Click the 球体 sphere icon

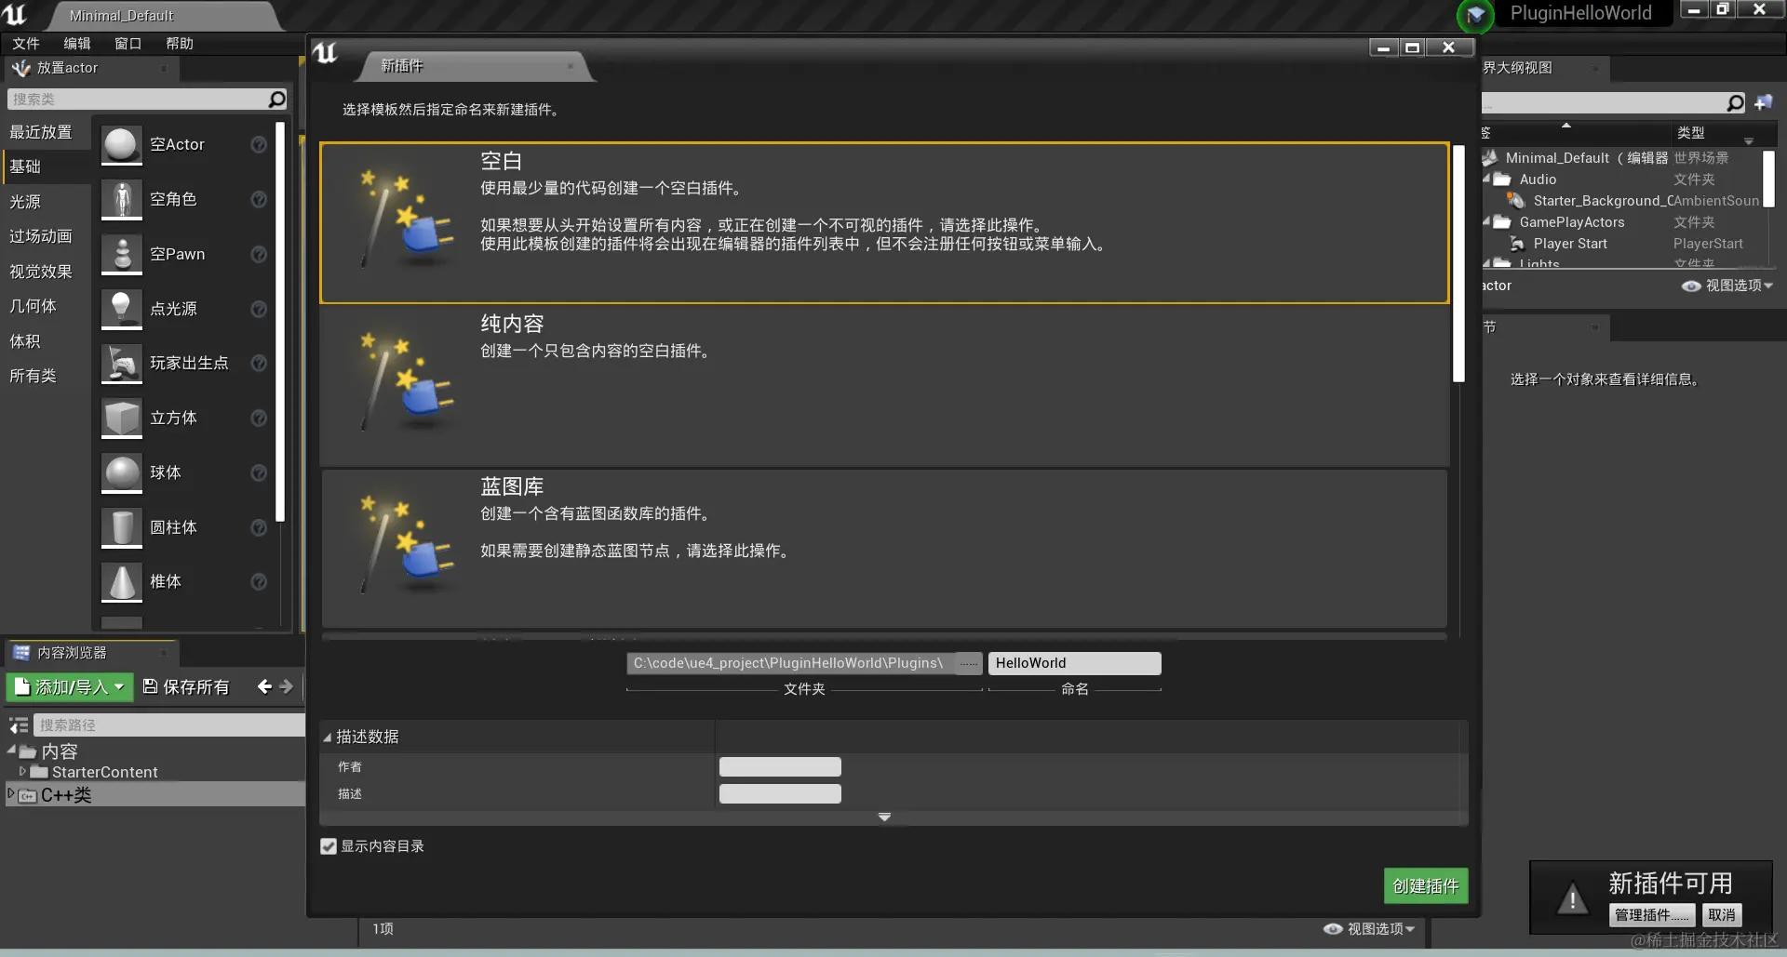(122, 472)
